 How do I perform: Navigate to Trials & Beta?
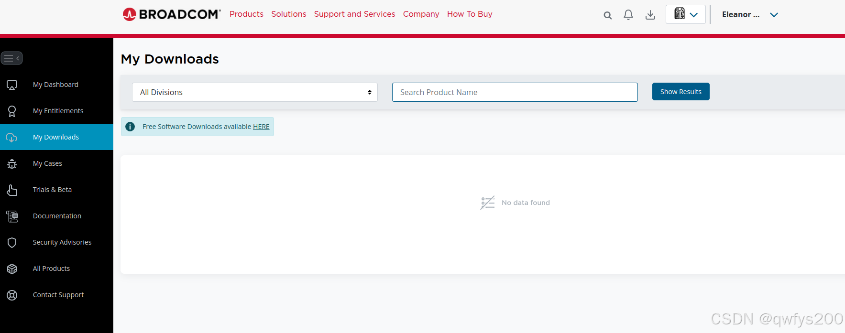pos(56,190)
